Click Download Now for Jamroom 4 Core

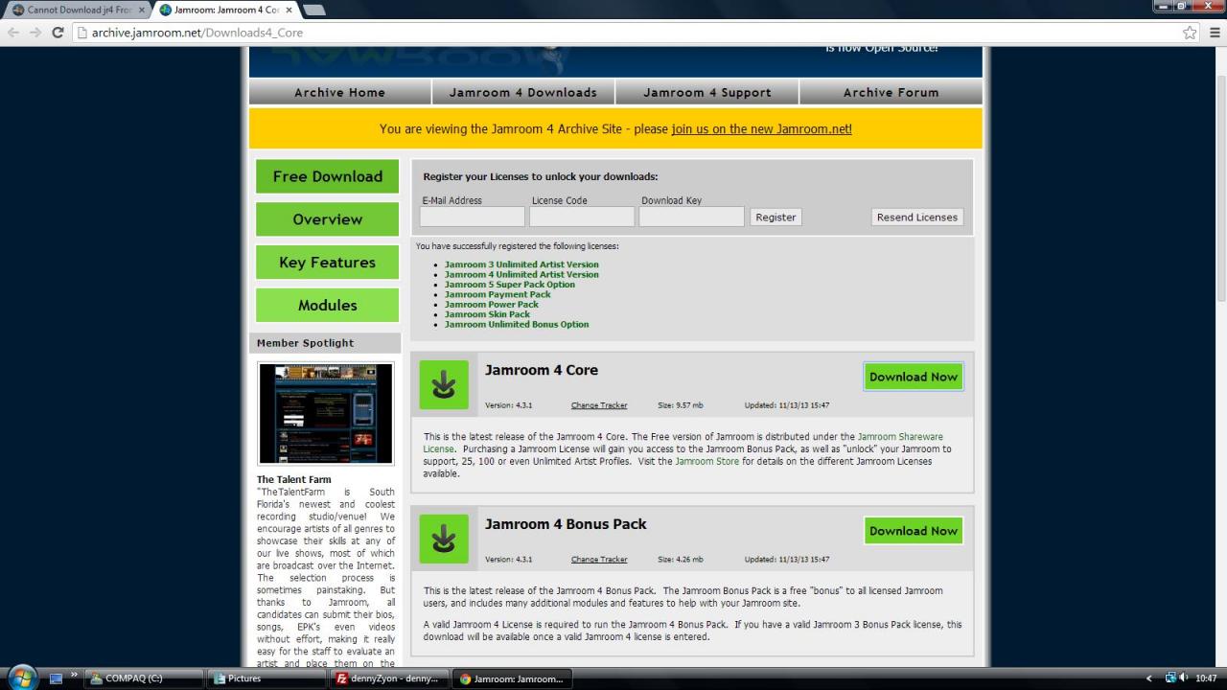tap(913, 377)
